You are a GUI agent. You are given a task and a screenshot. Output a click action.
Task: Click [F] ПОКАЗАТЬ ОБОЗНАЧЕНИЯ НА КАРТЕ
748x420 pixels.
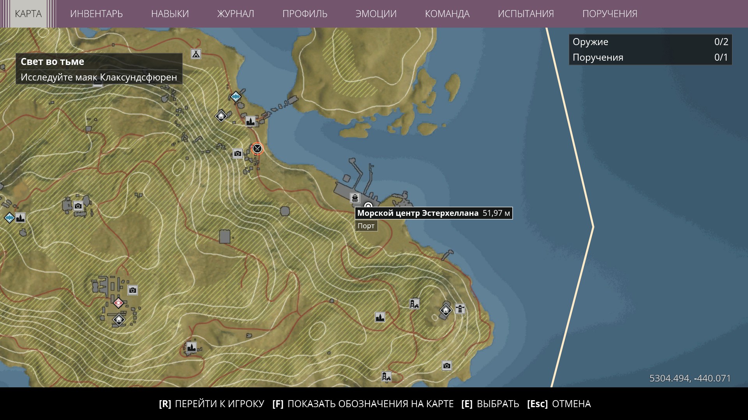tap(363, 404)
